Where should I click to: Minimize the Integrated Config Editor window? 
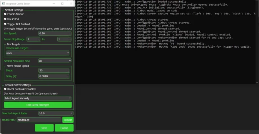(x=55, y=3)
